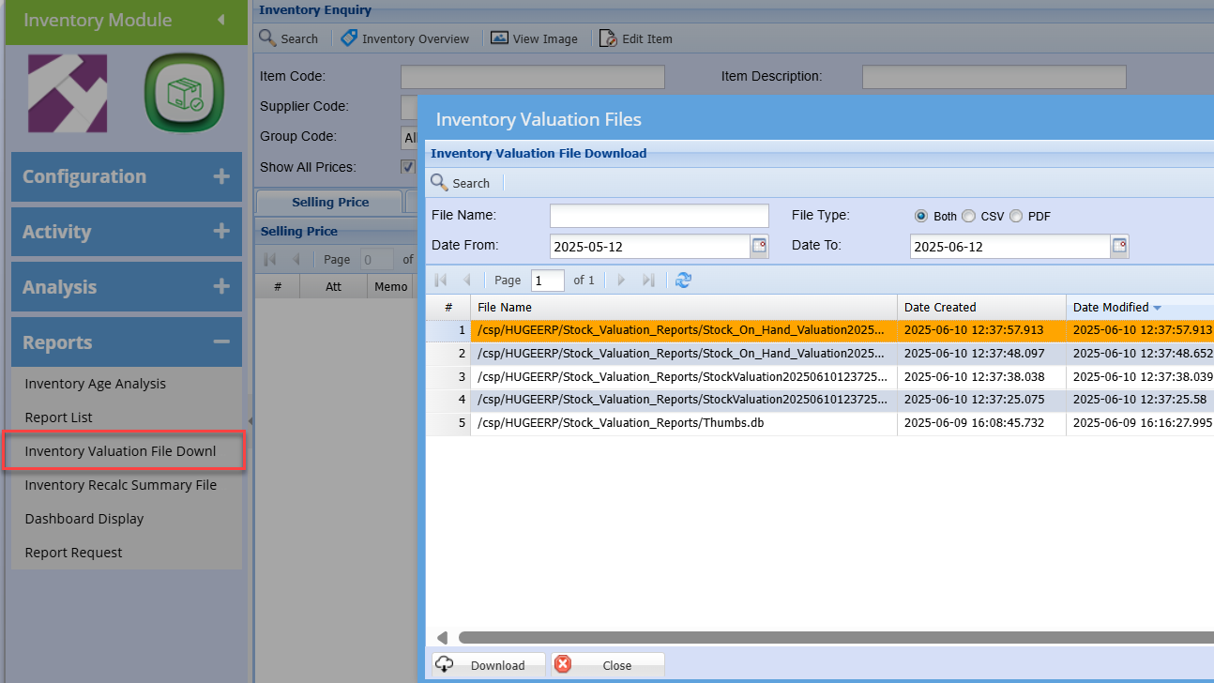This screenshot has height=683, width=1214.
Task: Click the File Name input field
Action: click(659, 216)
